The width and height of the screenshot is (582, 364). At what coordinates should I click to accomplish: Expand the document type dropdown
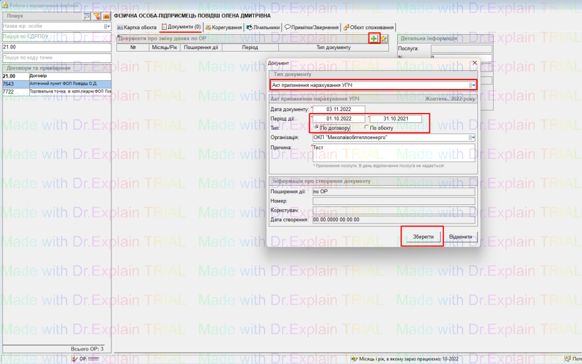click(x=473, y=85)
